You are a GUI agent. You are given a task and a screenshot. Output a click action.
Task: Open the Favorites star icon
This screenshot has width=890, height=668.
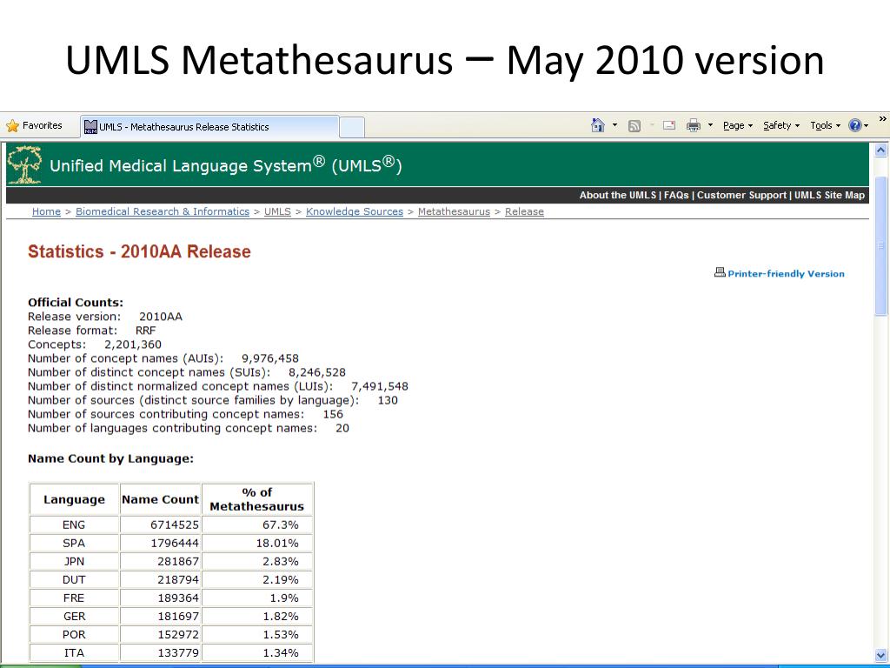12,125
